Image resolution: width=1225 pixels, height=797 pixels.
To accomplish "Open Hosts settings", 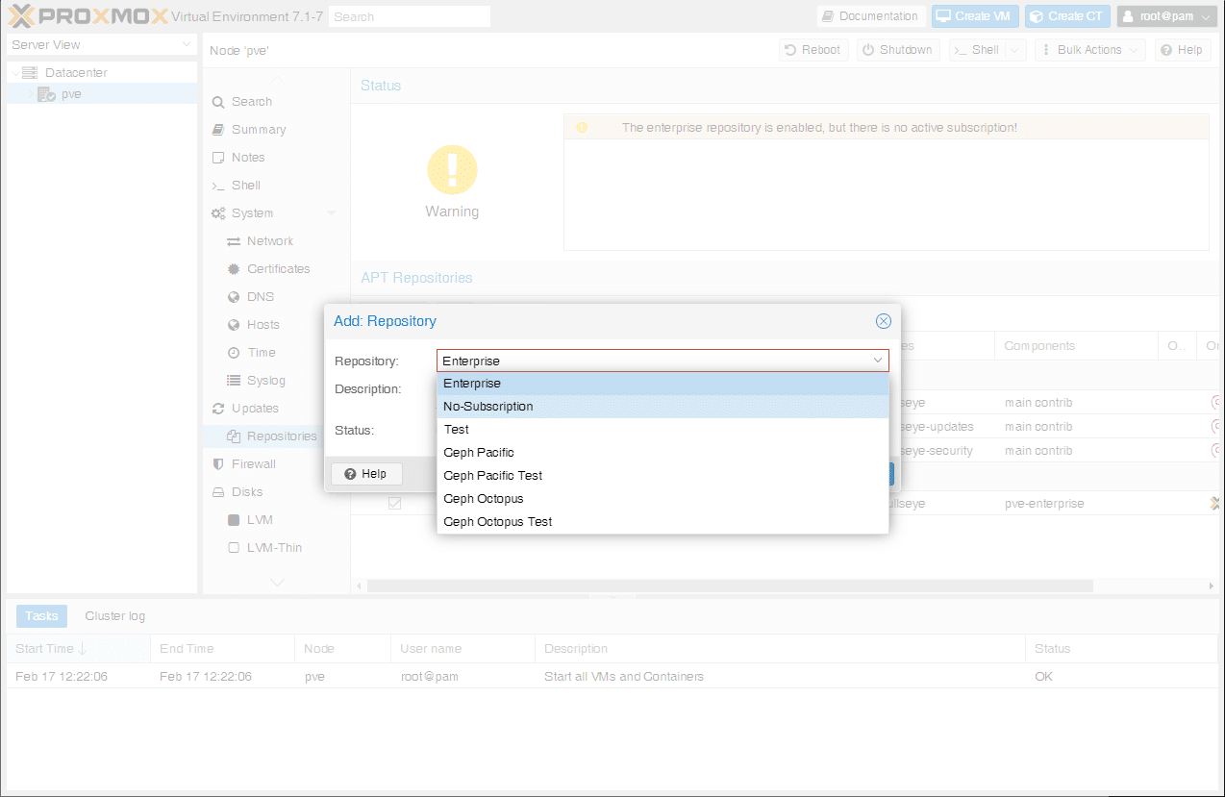I will (262, 325).
